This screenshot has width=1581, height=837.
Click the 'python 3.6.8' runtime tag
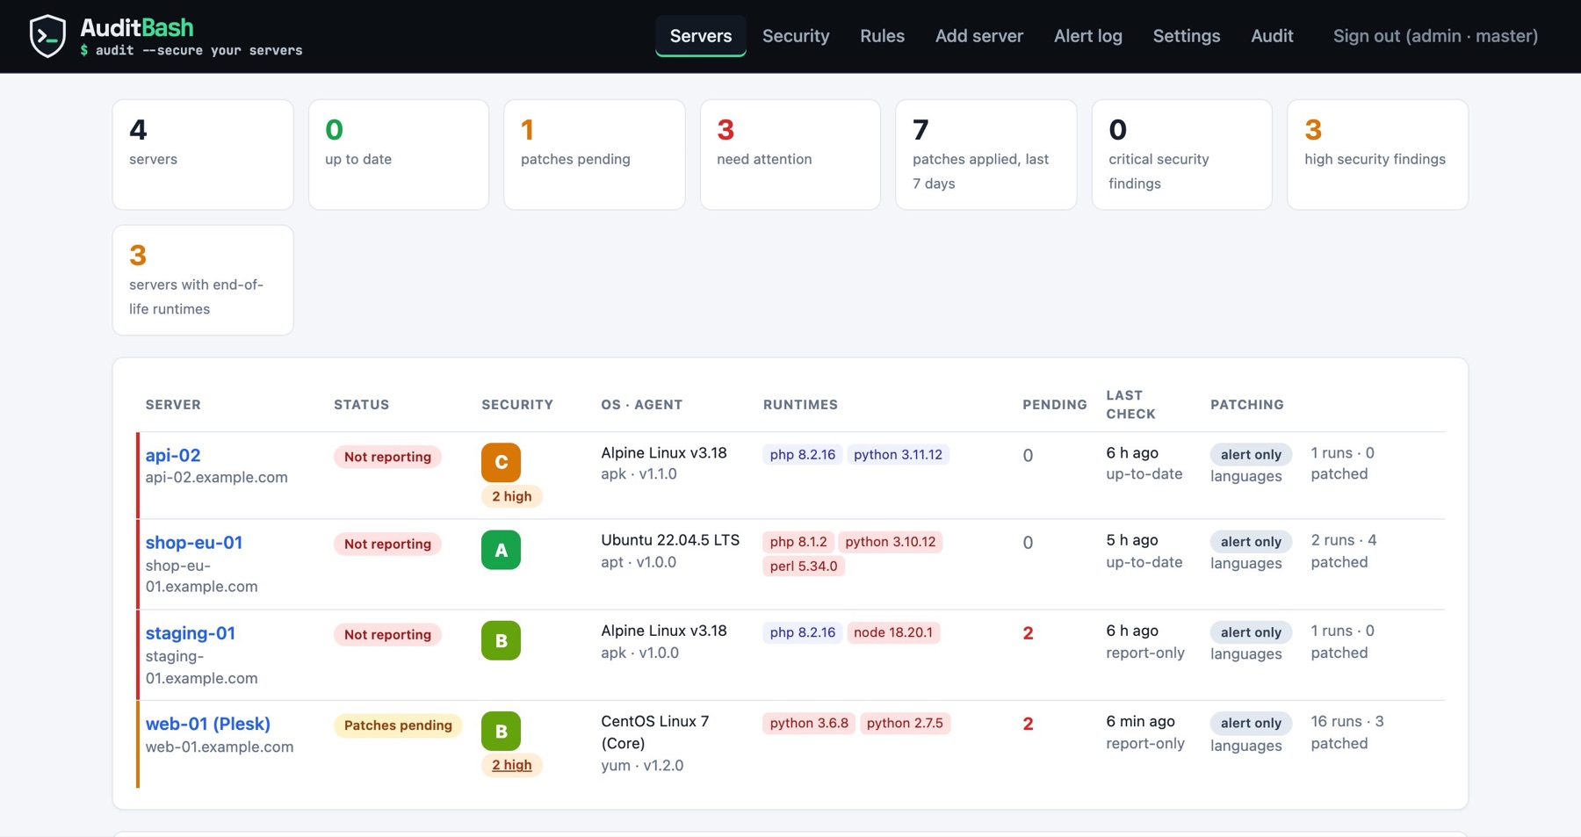(809, 723)
